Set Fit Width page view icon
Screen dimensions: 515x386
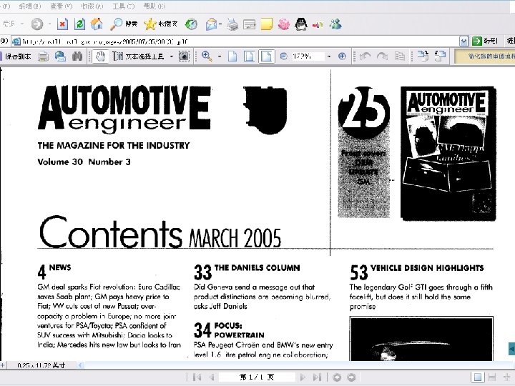tap(266, 56)
